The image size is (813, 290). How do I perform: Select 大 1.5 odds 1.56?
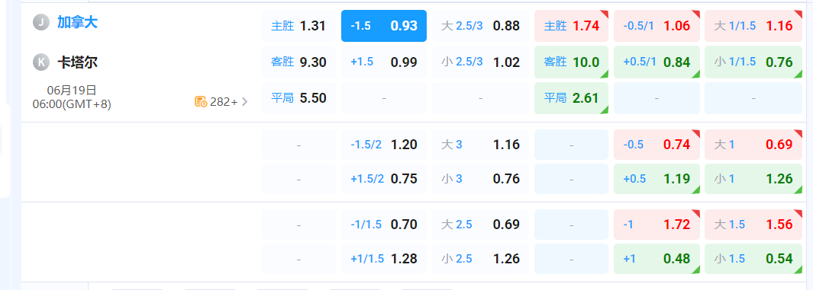pyautogui.click(x=753, y=225)
